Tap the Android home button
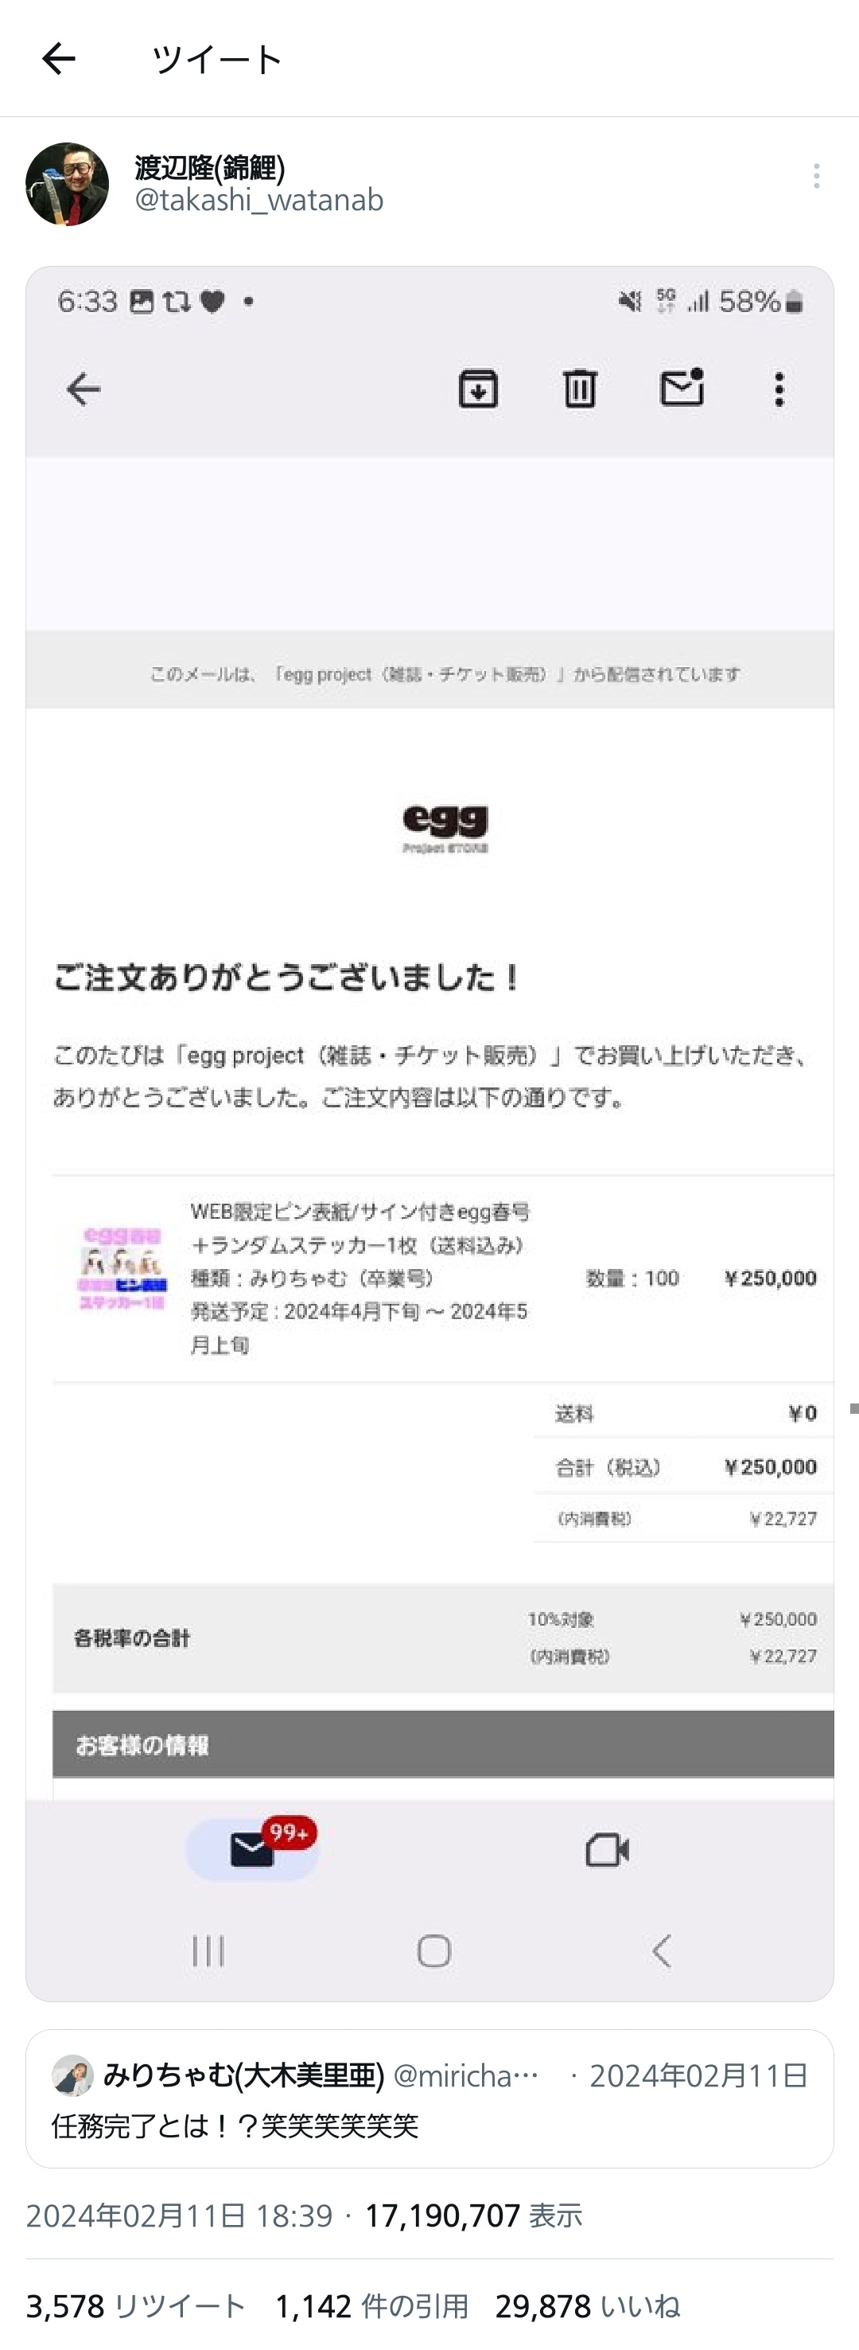The width and height of the screenshot is (859, 2350). pos(434,1951)
